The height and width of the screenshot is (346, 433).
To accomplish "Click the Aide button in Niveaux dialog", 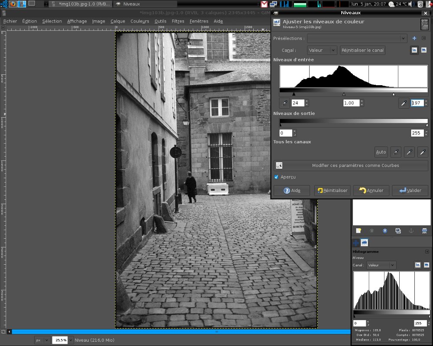I will pos(291,190).
